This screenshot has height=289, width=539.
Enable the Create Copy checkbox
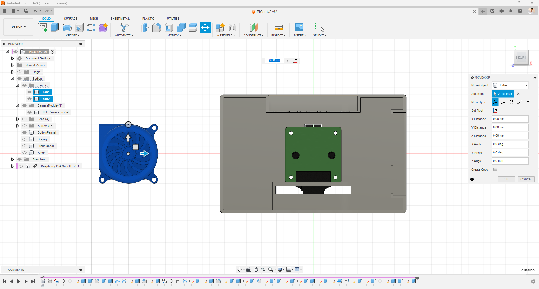[495, 169]
